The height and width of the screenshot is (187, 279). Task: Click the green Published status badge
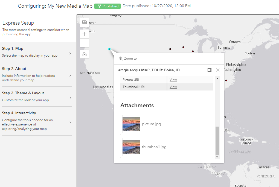click(107, 6)
